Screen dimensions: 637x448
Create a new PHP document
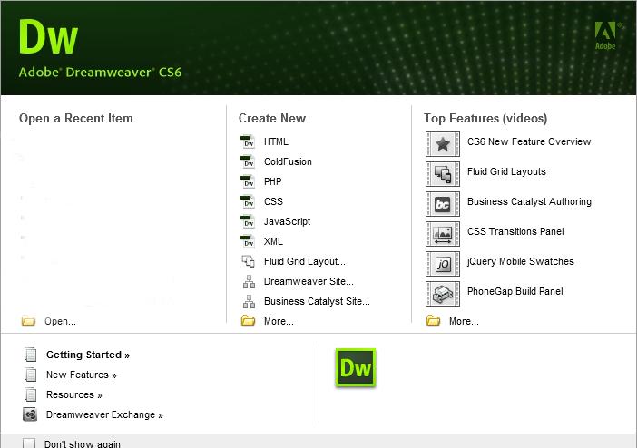pyautogui.click(x=272, y=181)
